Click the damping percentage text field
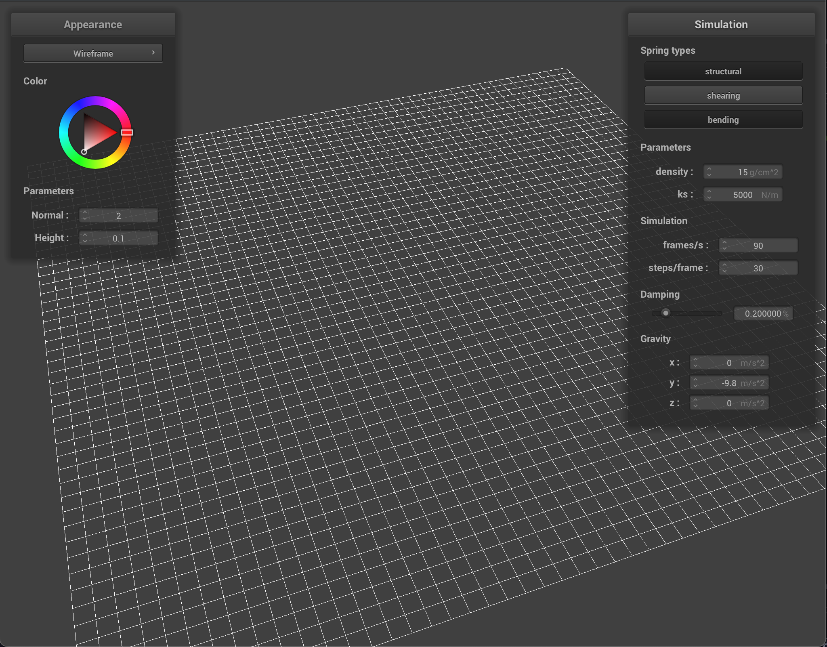Screen dimensions: 827x647 [763, 313]
